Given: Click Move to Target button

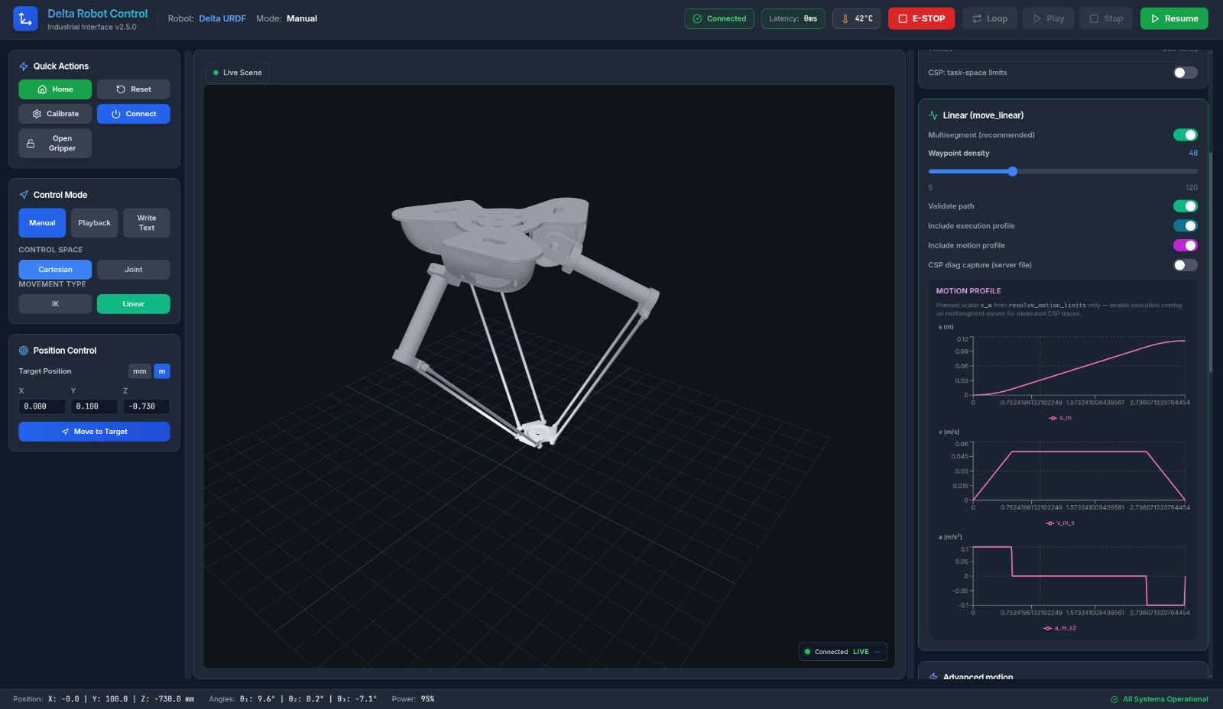Looking at the screenshot, I should [95, 432].
